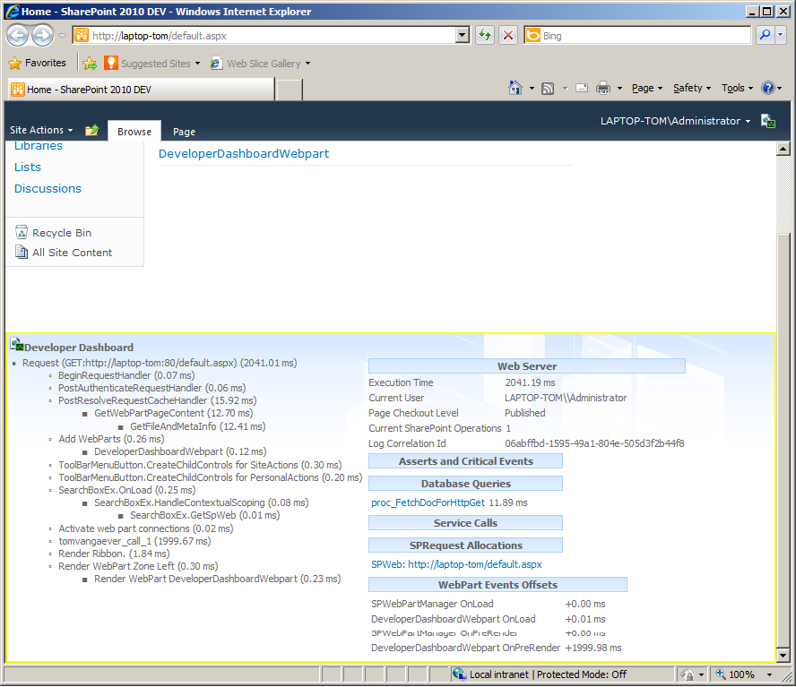This screenshot has width=796, height=687.
Task: Expand the Suggested Sites dropdown
Action: (197, 64)
